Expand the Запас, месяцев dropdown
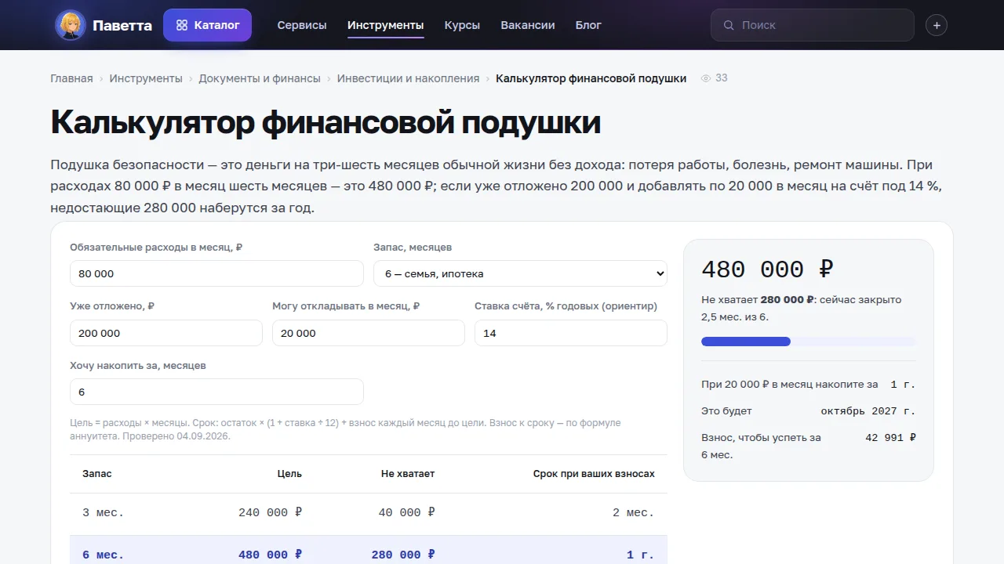 [x=520, y=273]
